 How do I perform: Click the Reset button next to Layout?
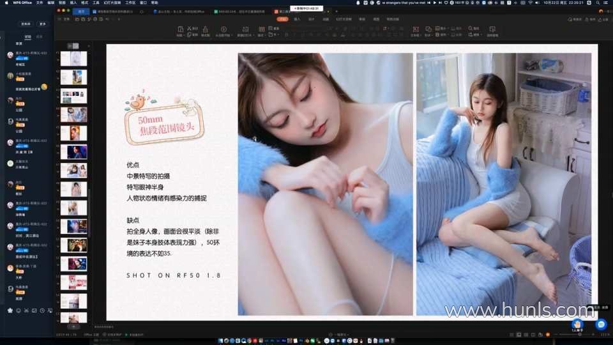tap(275, 29)
